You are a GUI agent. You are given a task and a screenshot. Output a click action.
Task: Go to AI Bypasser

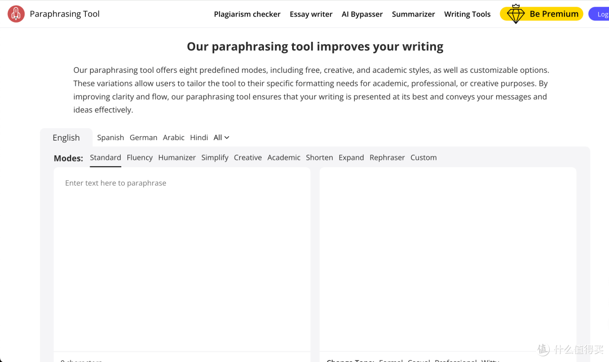click(x=362, y=14)
